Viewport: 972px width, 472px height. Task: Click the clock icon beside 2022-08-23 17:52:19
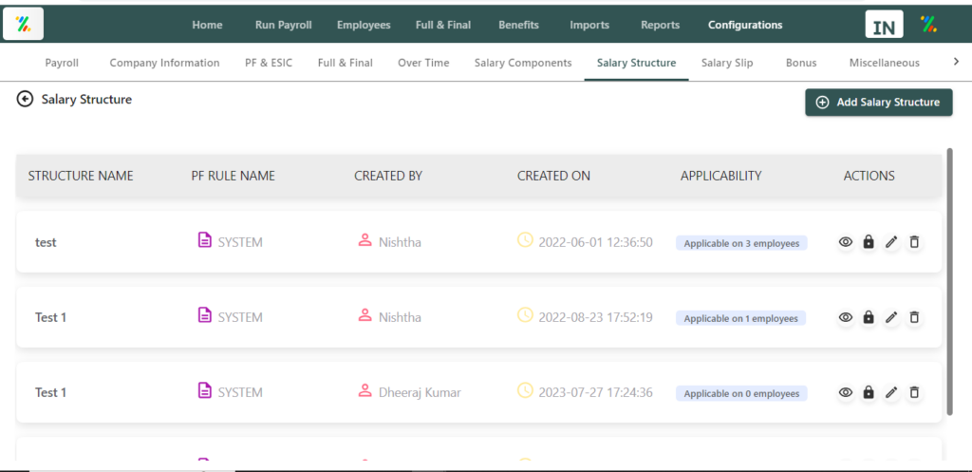pos(525,315)
